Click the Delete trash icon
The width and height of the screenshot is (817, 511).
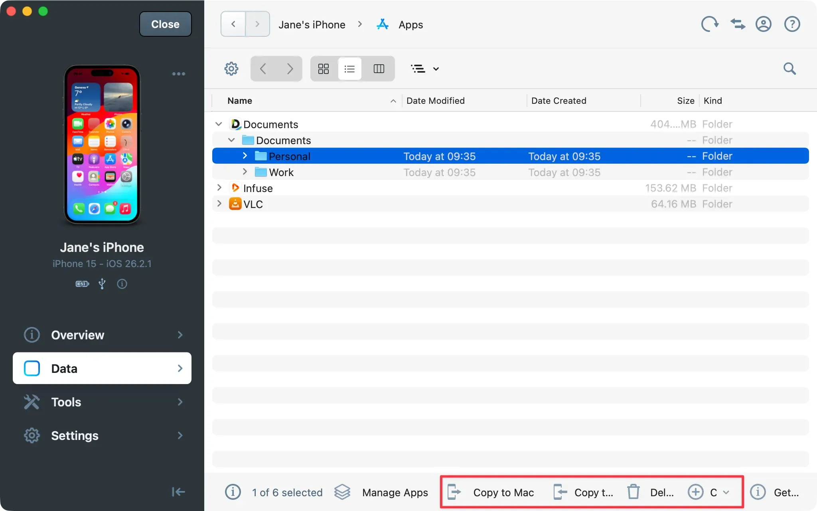click(633, 492)
